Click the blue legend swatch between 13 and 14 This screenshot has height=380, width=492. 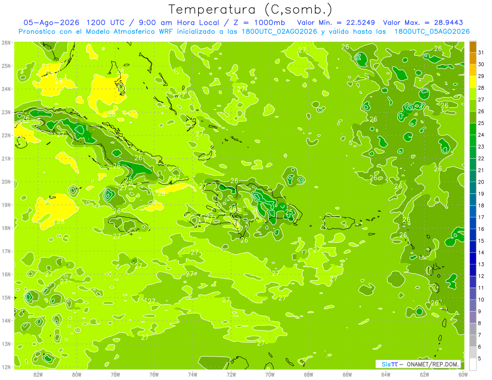tap(473, 258)
